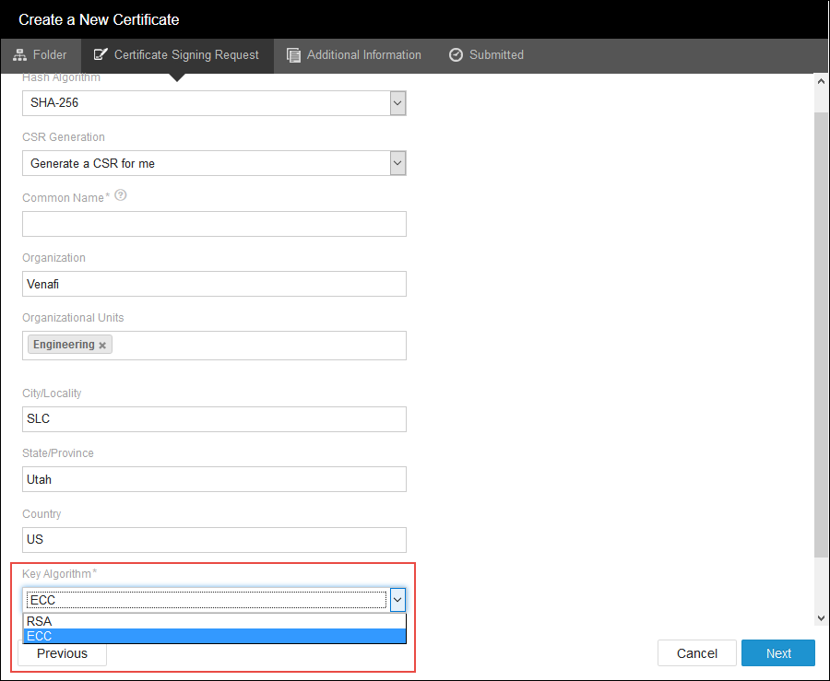Remove the Engineering tag with its x icon

pyautogui.click(x=102, y=346)
